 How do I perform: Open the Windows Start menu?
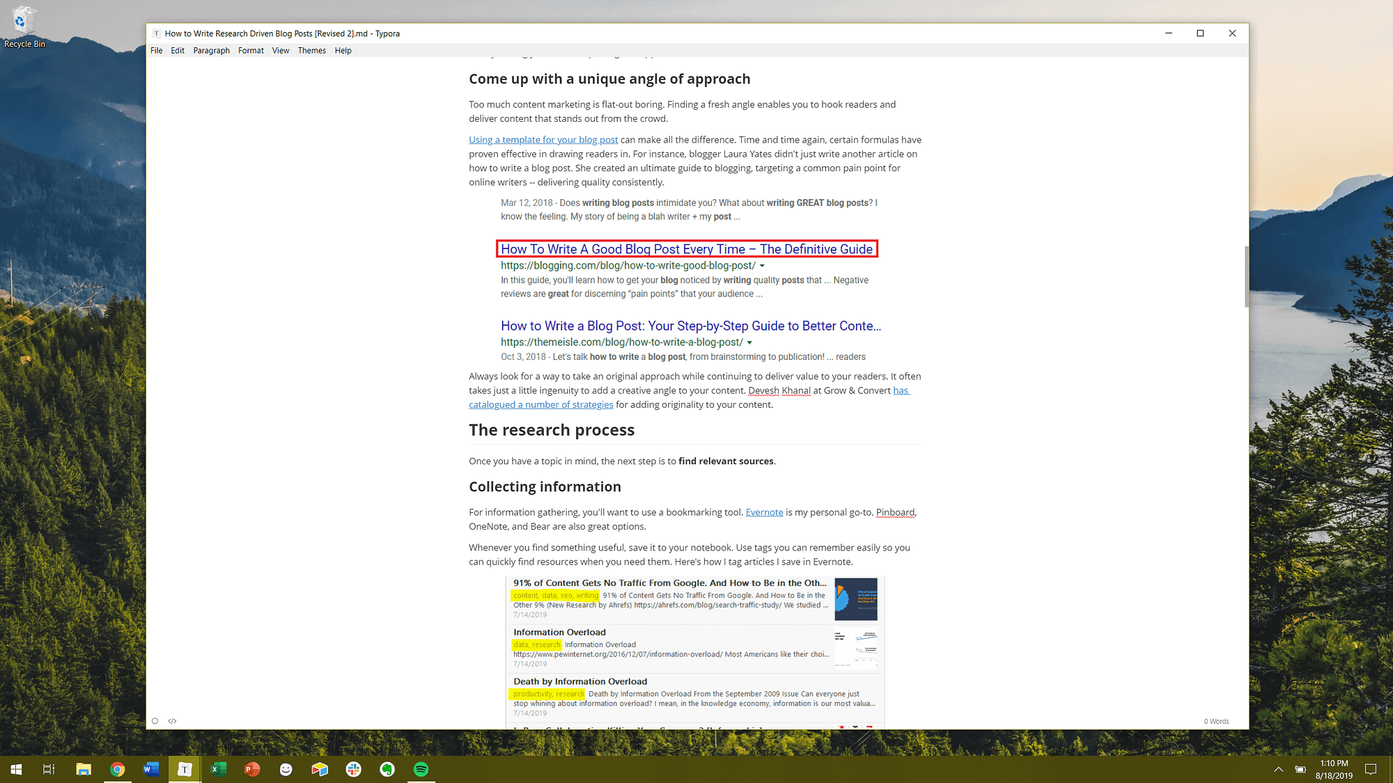coord(16,769)
